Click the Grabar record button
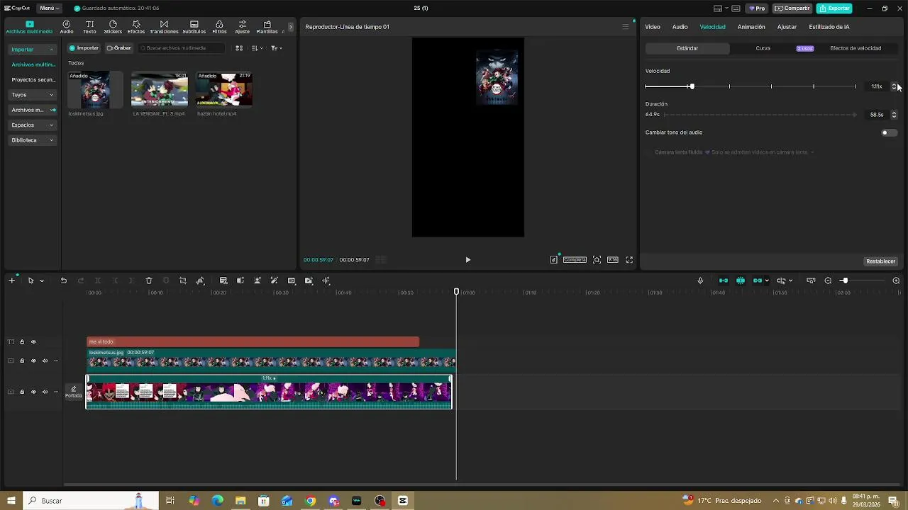This screenshot has width=908, height=510. [x=119, y=48]
